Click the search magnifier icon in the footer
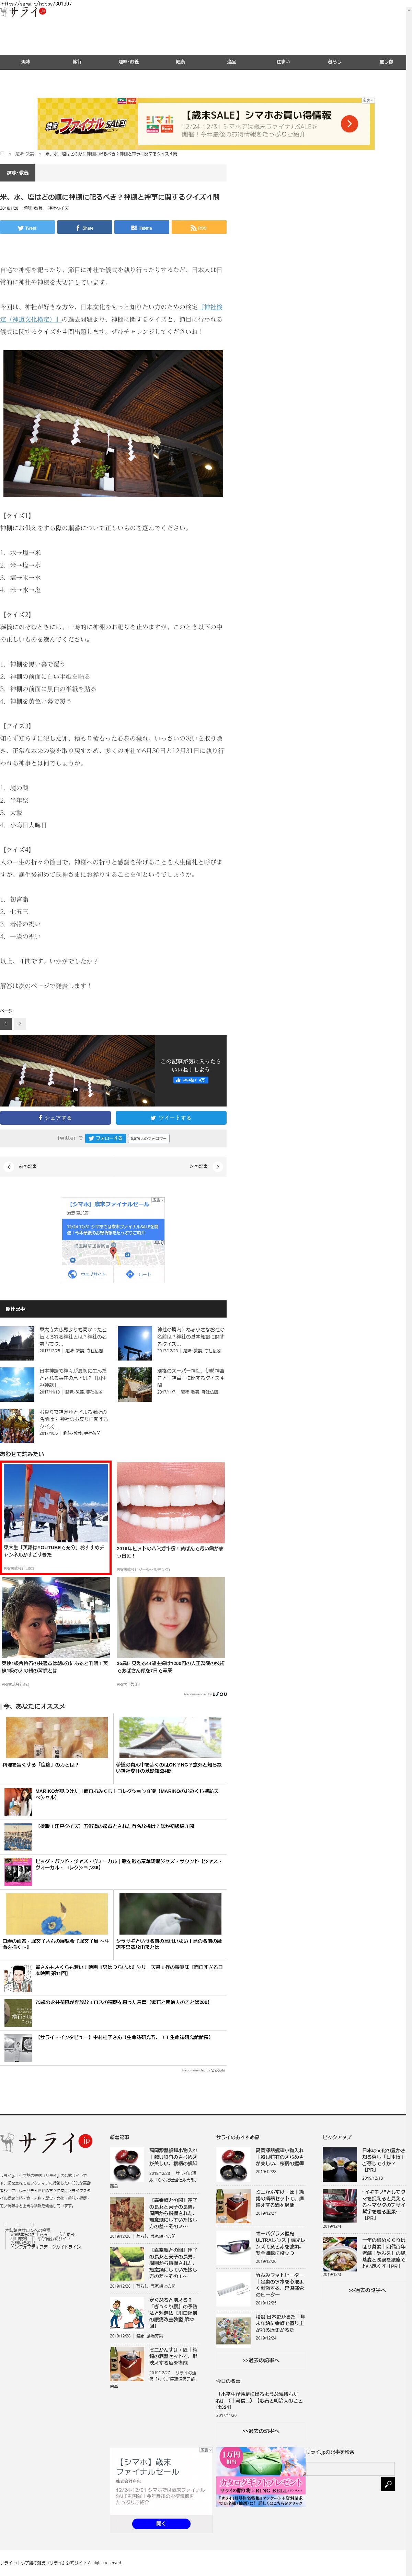Image resolution: width=412 pixels, height=2576 pixels. click(x=388, y=2484)
